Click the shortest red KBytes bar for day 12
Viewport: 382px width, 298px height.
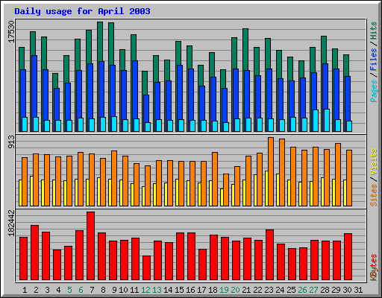pos(146,268)
